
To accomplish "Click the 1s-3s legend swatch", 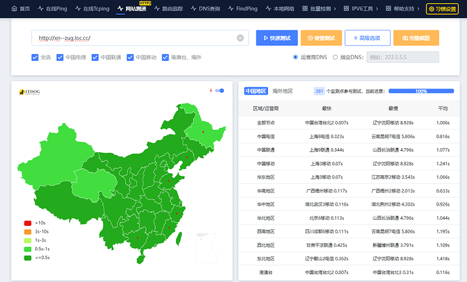I will (x=28, y=240).
